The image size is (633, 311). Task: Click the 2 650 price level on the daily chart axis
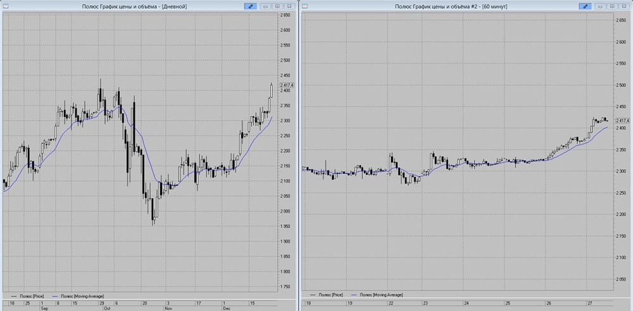285,15
